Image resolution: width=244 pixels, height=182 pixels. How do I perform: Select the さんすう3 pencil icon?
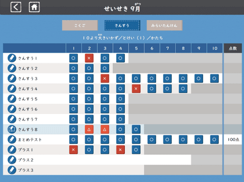[12, 78]
